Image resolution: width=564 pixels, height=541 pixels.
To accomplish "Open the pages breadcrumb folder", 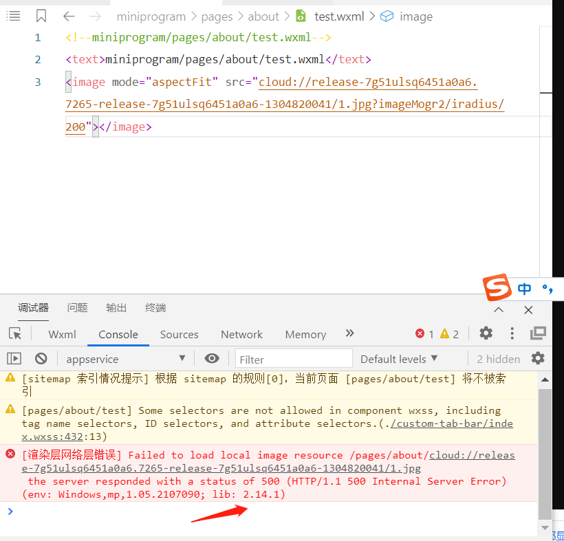I will click(x=217, y=16).
